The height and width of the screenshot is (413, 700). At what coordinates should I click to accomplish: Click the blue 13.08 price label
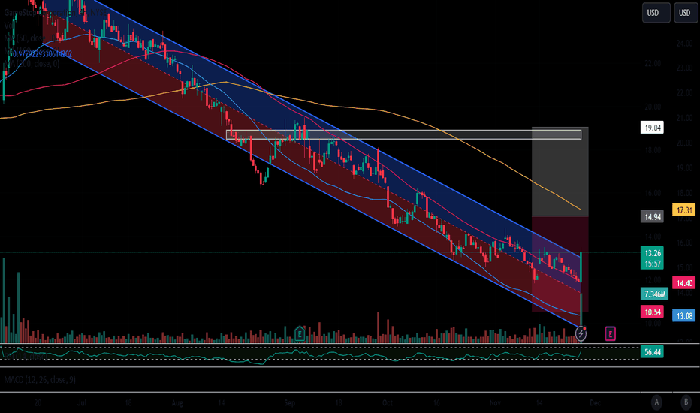tap(684, 315)
